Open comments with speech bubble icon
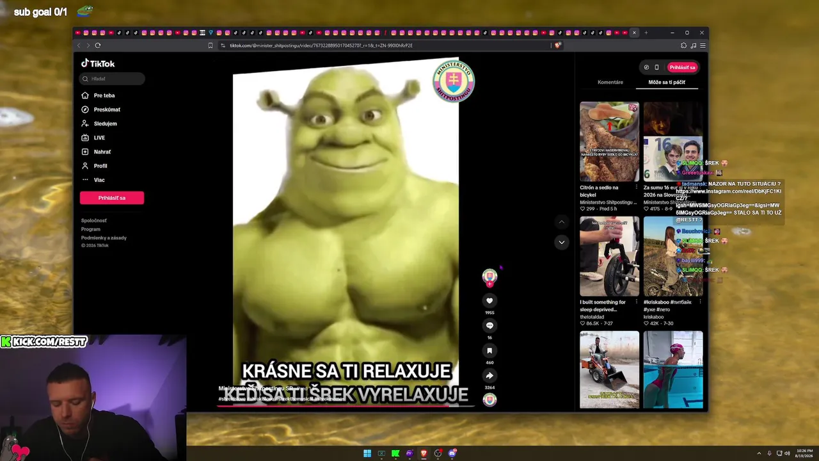The width and height of the screenshot is (819, 461). coord(489,325)
